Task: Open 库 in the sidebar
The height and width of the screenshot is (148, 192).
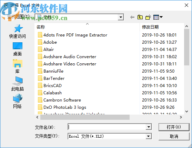Action: [x=18, y=66]
